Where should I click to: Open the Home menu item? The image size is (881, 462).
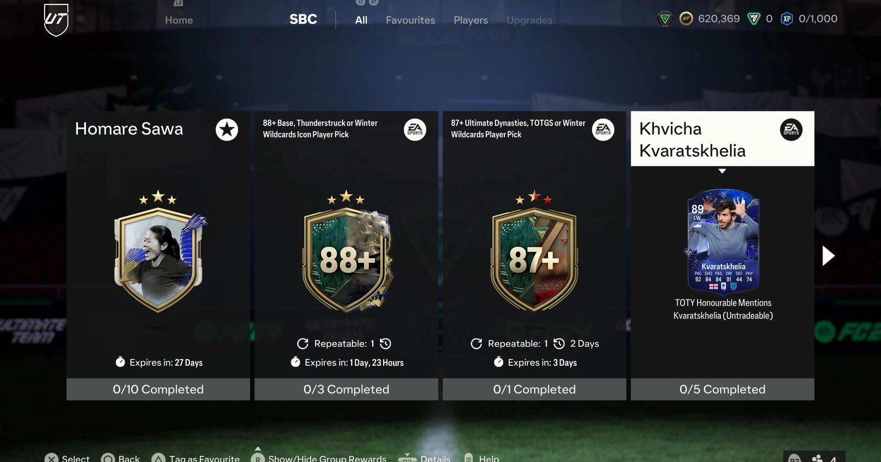point(179,20)
